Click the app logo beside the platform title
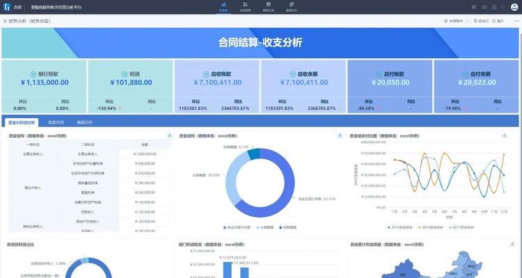Screen dimensions: 522x278 [x=7, y=7]
